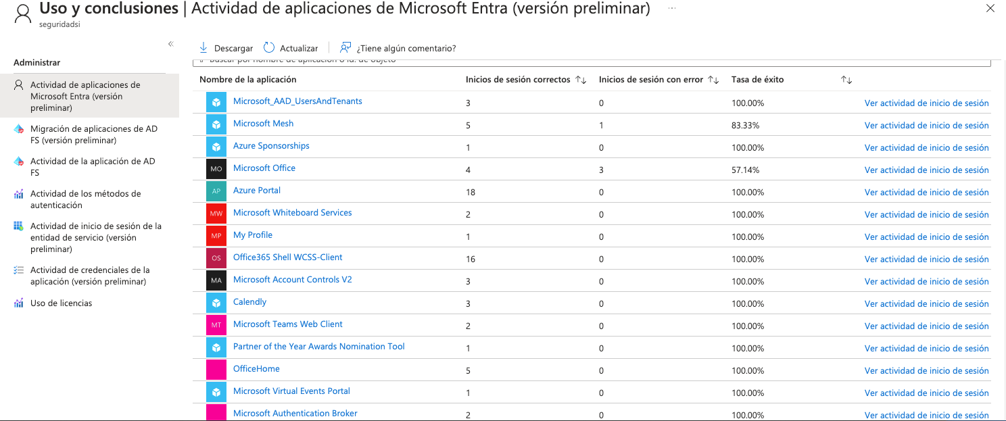
Task: Collapse the left sidebar with double chevron
Action: 170,44
